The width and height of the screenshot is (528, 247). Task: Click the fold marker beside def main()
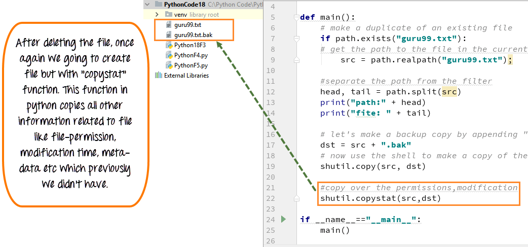[296, 17]
